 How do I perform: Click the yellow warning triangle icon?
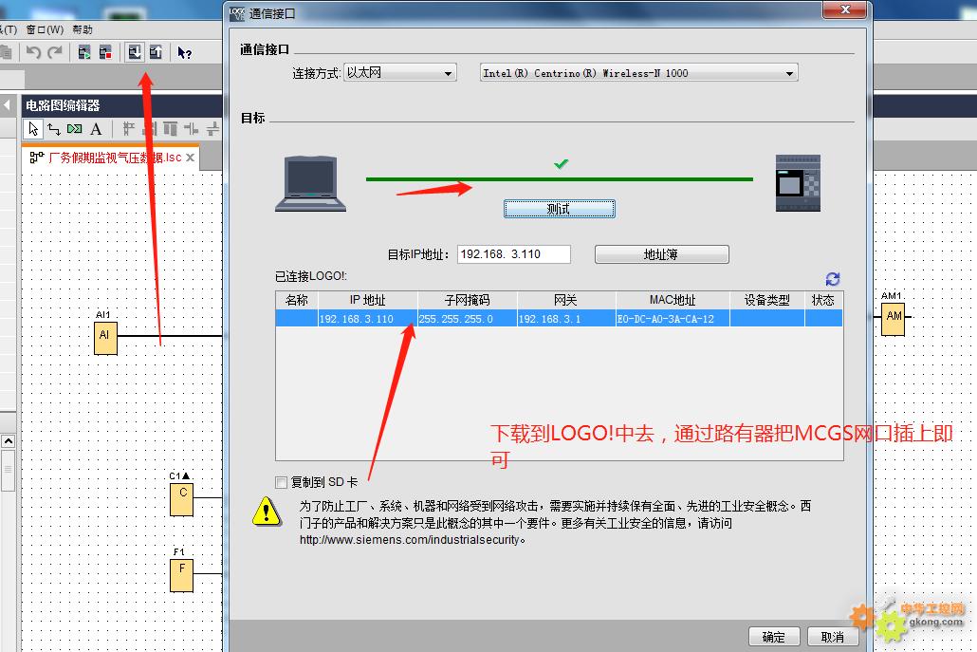[267, 512]
